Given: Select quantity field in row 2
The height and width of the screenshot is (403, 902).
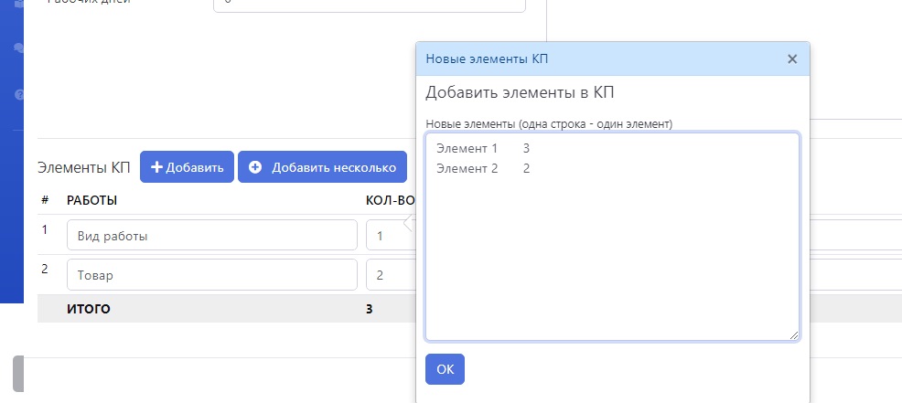Looking at the screenshot, I should (390, 274).
